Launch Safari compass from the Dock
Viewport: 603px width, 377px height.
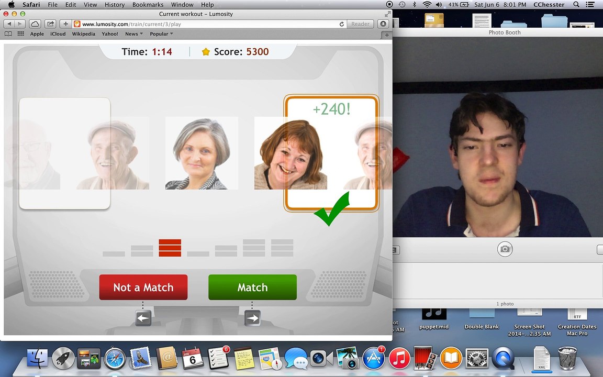[x=115, y=358]
